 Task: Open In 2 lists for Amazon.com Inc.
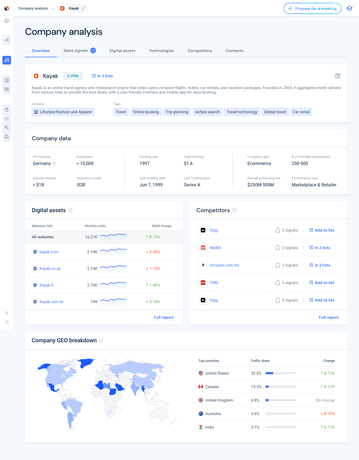coord(320,265)
